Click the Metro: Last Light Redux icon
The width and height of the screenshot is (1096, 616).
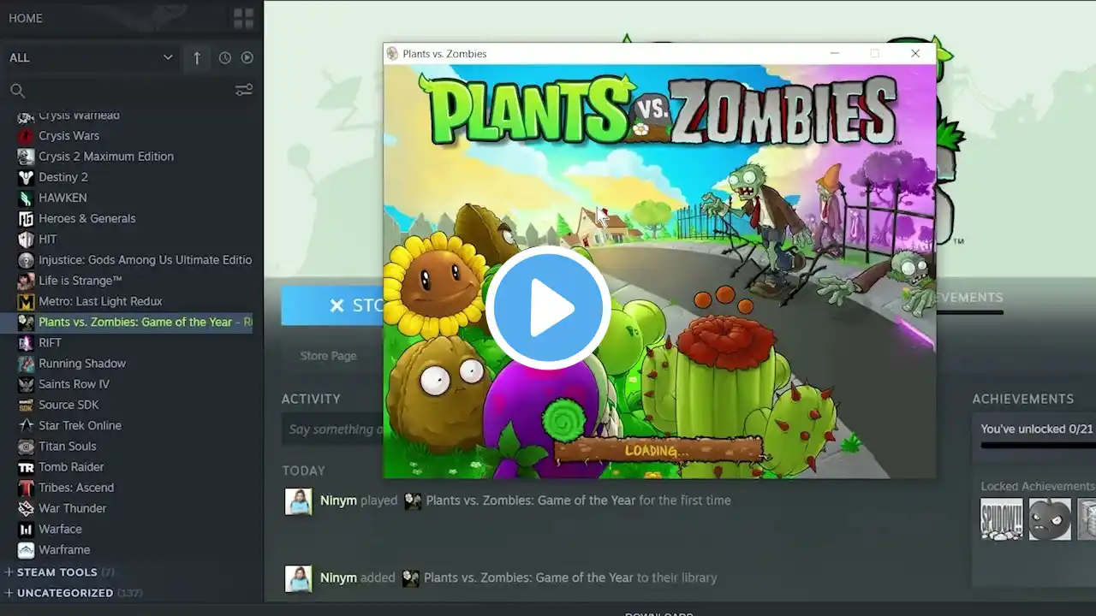(x=26, y=301)
